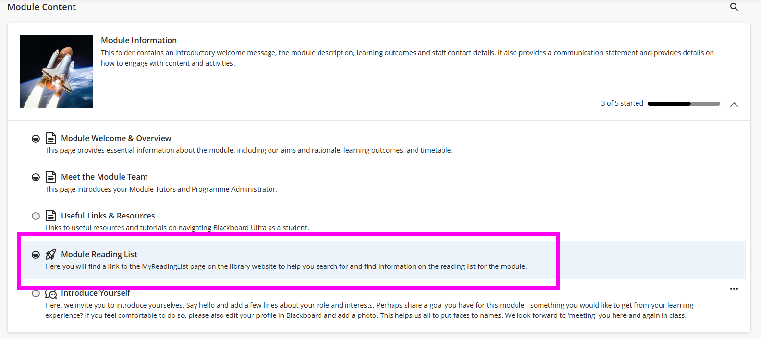The width and height of the screenshot is (761, 339).
Task: Open the three-dot options menu for Introduce Yourself
Action: point(734,289)
